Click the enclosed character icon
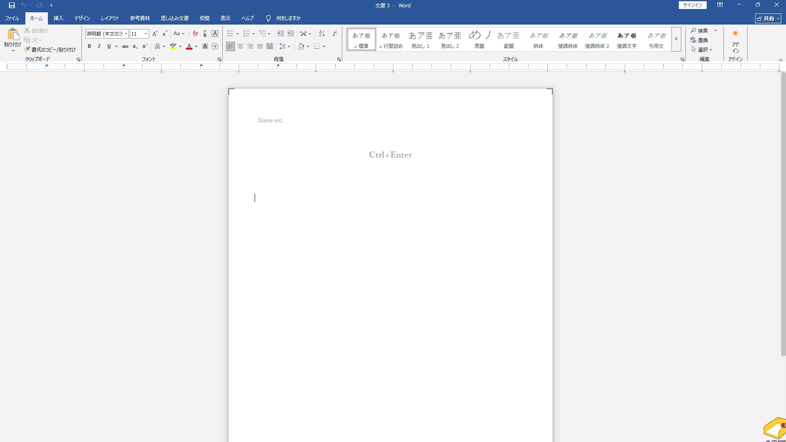The width and height of the screenshot is (786, 442). pos(215,47)
